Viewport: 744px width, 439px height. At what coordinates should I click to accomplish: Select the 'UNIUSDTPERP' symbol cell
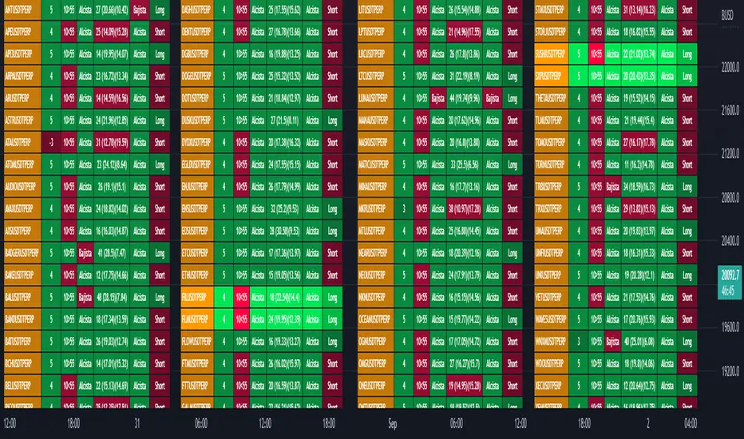551,275
